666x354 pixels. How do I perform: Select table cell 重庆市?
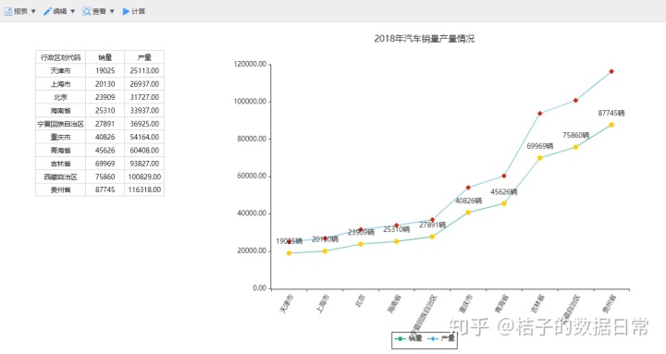coord(60,137)
